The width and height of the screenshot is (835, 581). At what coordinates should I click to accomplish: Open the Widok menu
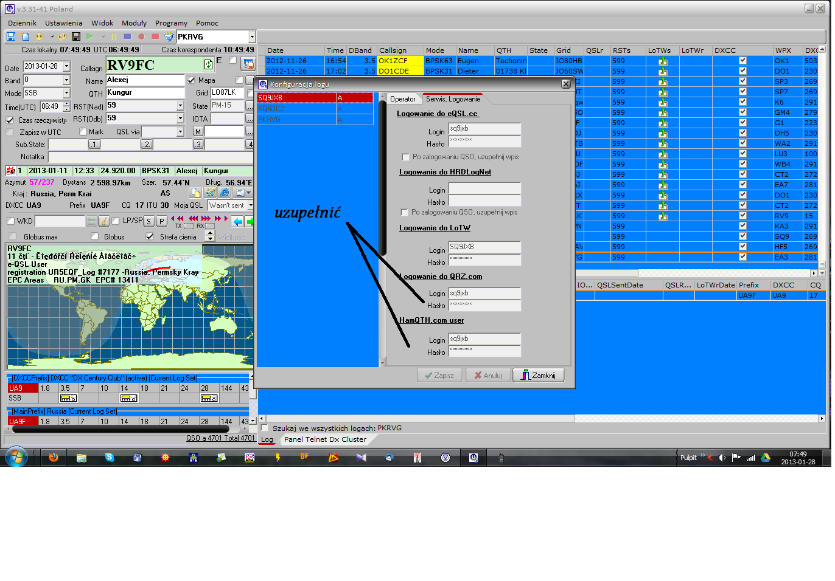click(102, 23)
